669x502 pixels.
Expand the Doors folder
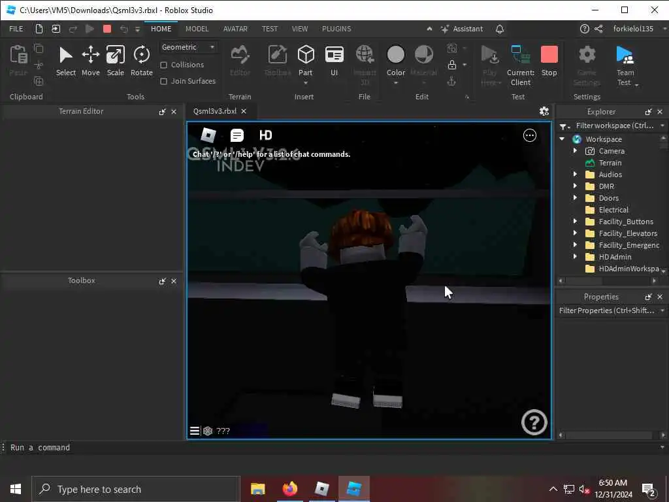[x=575, y=197]
